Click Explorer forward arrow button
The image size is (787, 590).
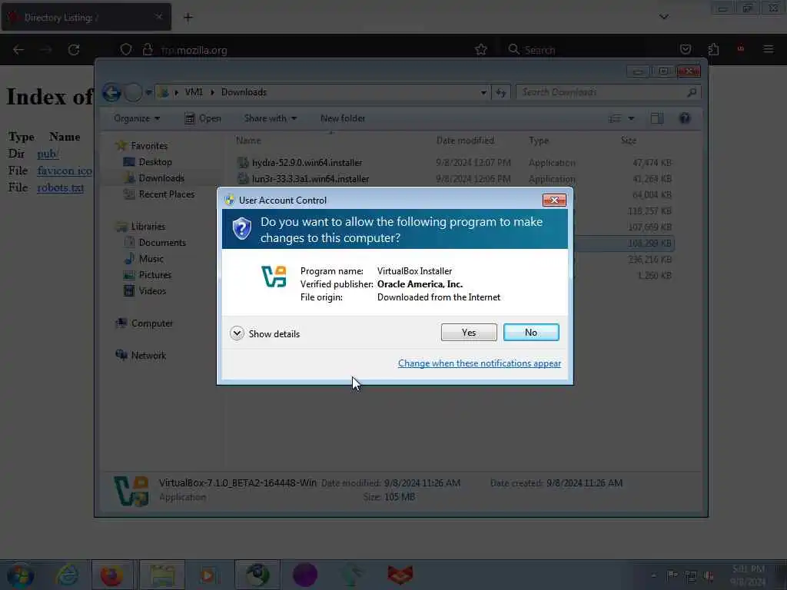(133, 93)
